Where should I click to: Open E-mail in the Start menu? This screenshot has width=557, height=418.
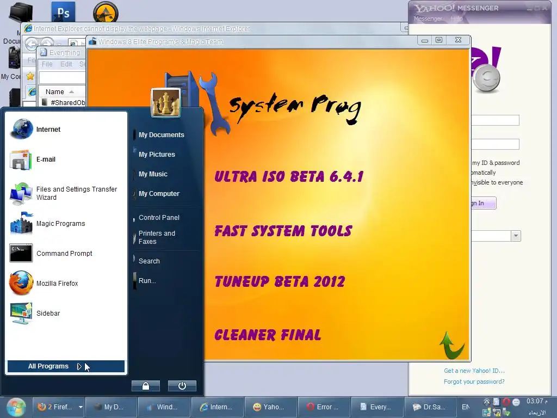[x=66, y=159]
